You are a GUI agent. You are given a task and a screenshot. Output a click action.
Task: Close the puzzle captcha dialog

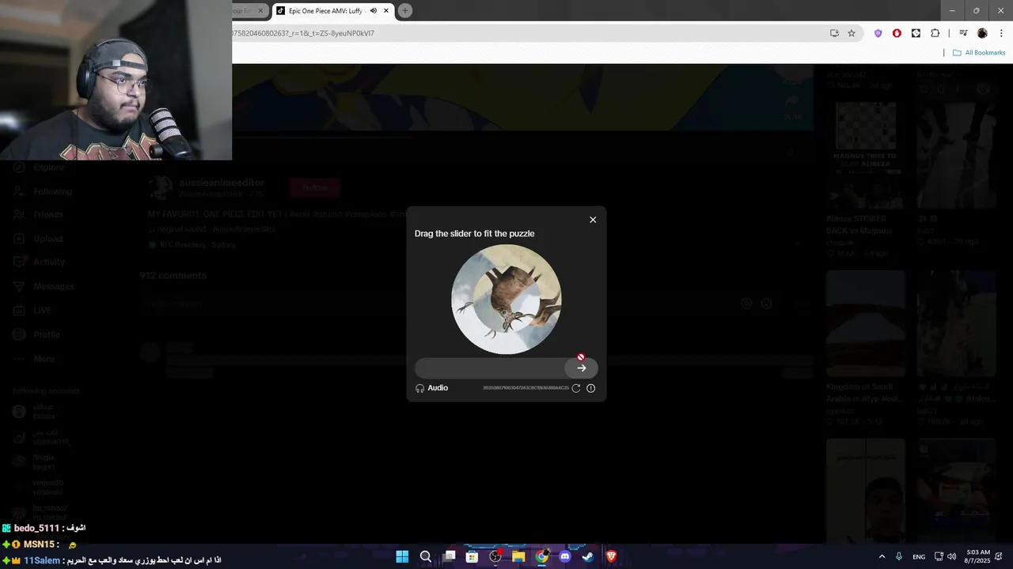click(x=593, y=220)
